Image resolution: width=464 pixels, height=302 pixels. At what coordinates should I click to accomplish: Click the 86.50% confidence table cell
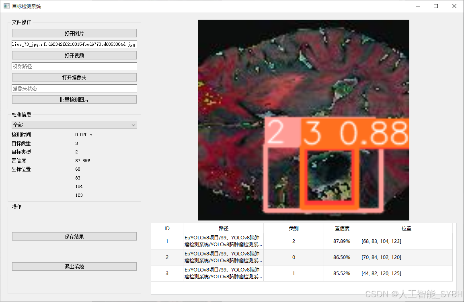pos(342,257)
